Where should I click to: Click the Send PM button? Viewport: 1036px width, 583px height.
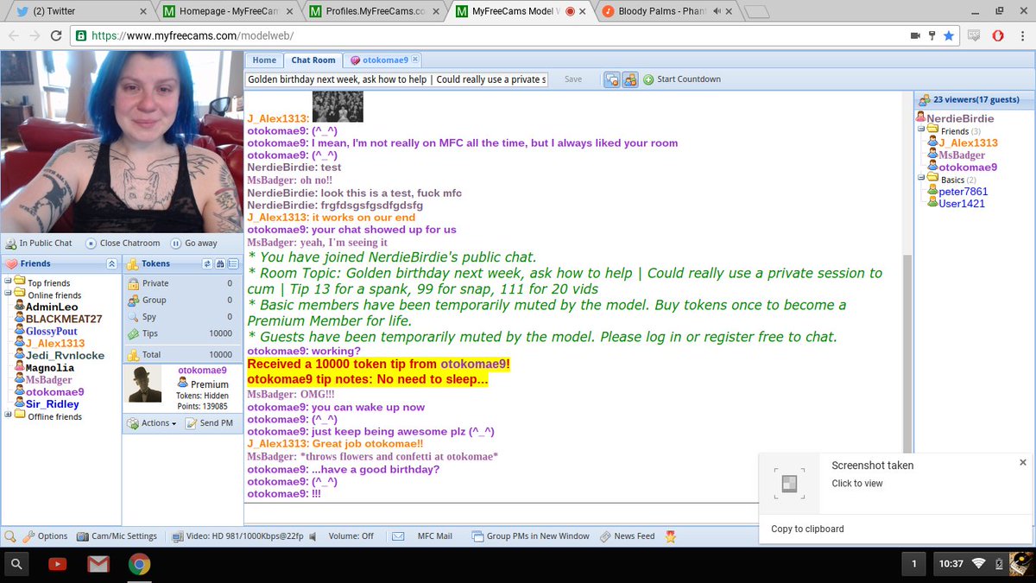click(x=209, y=423)
